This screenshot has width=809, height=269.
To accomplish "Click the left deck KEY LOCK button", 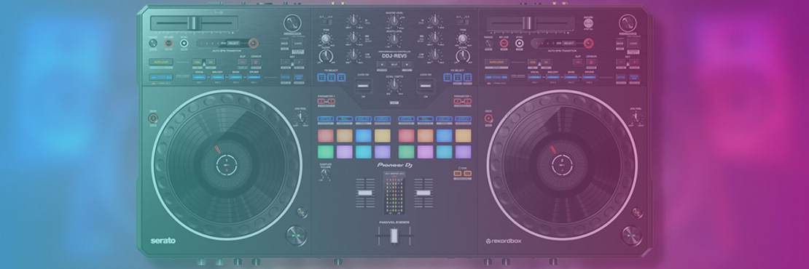I will tap(168, 44).
